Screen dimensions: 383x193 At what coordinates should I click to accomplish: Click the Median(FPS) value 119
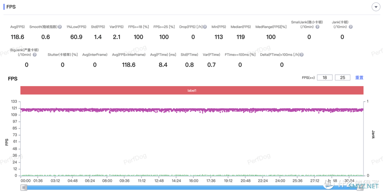pos(240,37)
